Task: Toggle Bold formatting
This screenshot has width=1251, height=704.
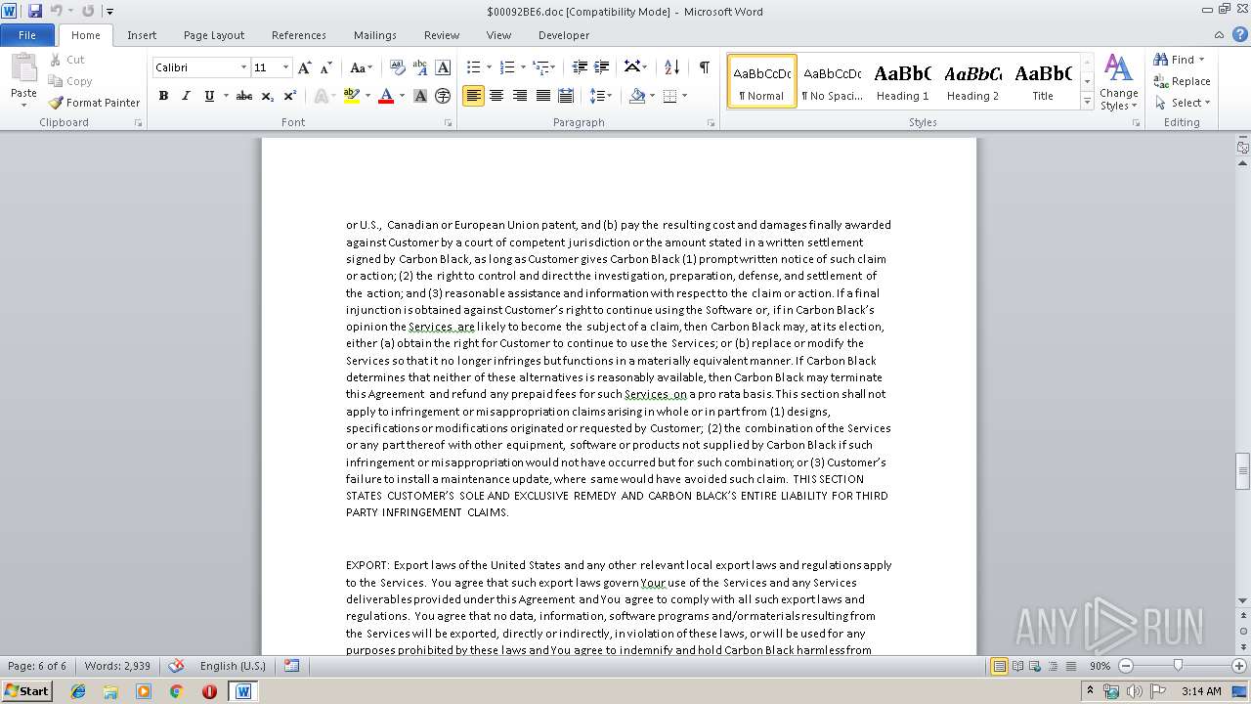Action: tap(163, 96)
